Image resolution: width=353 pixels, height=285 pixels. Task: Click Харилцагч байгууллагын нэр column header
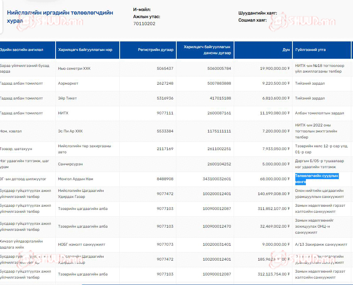pyautogui.click(x=85, y=50)
